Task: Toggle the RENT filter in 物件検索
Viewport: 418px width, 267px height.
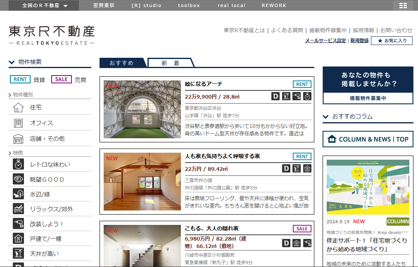Action: click(20, 80)
